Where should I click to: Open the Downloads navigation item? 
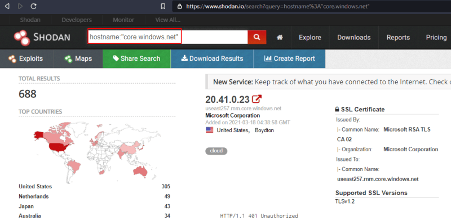[354, 37]
